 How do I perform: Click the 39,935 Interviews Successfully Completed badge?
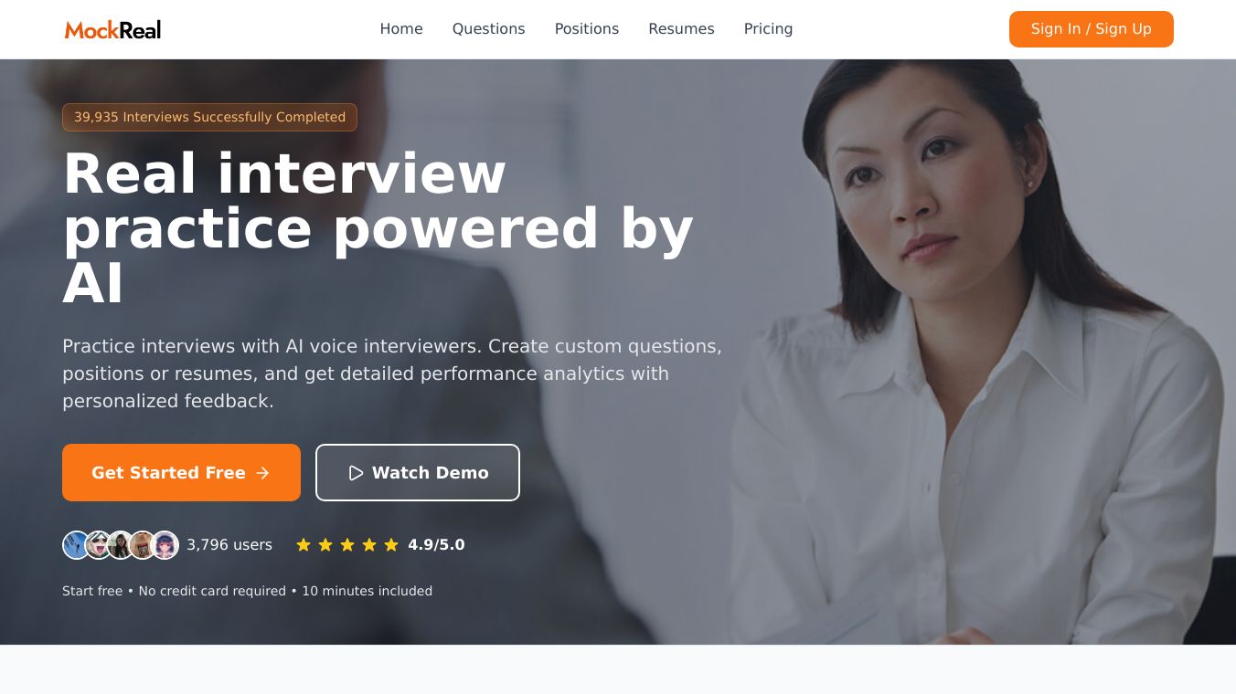(x=209, y=117)
